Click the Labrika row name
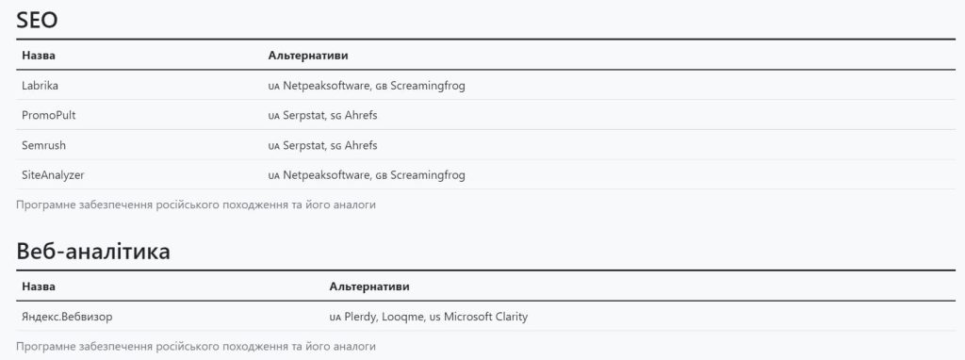 coord(40,86)
